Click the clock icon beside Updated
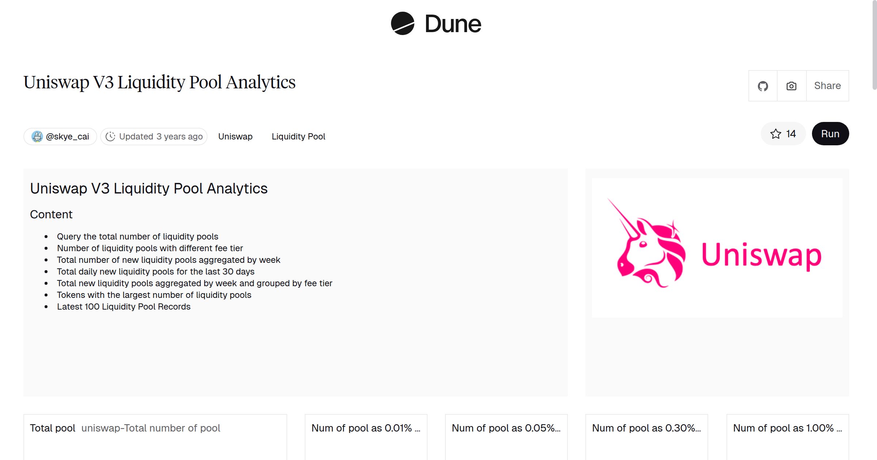The width and height of the screenshot is (877, 460). [x=111, y=136]
